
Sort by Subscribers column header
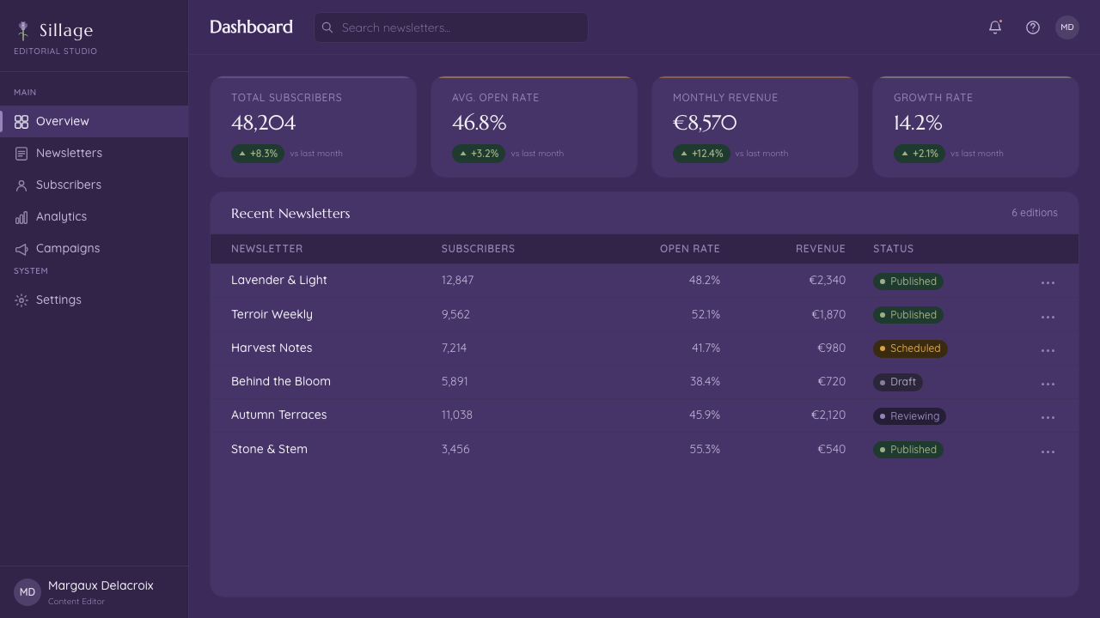pos(478,249)
